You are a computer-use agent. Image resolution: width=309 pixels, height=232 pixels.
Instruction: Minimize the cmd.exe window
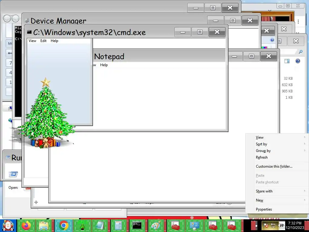[x=183, y=32]
